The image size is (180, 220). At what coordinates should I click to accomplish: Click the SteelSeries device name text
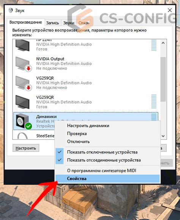[x=45, y=136]
